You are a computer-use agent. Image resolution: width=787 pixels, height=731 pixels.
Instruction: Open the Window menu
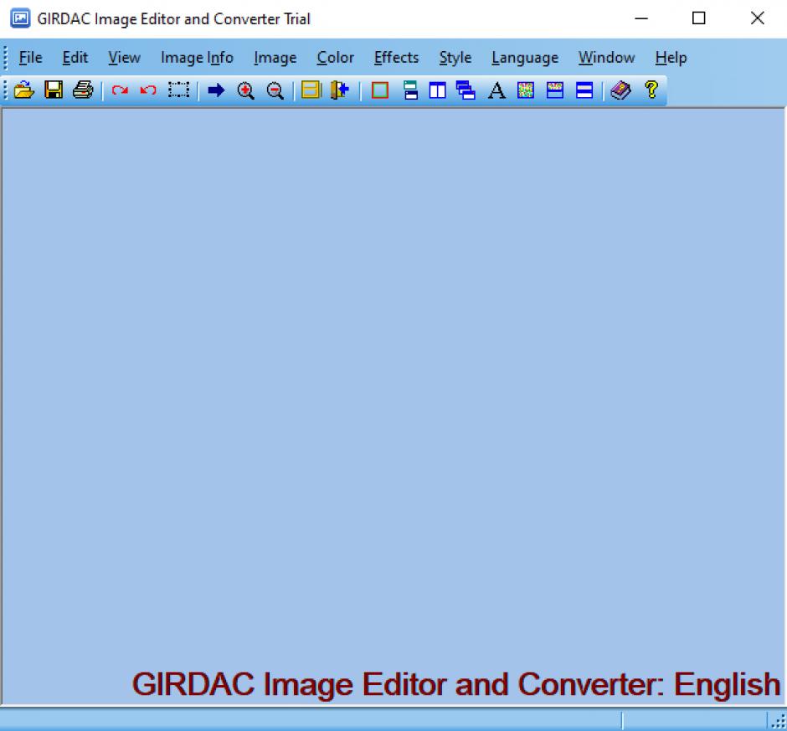[606, 58]
